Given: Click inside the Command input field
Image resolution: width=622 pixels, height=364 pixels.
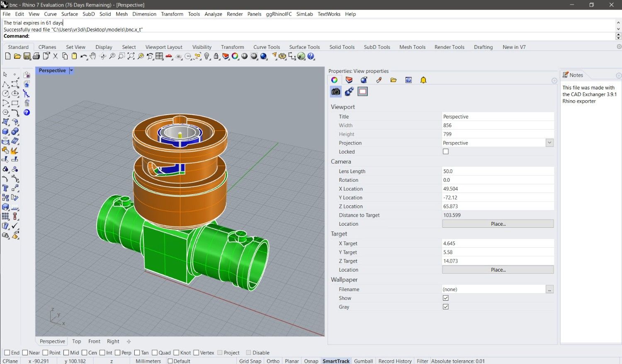Looking at the screenshot, I should pyautogui.click(x=124, y=36).
